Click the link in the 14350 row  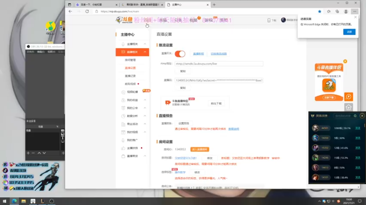click(358, 138)
